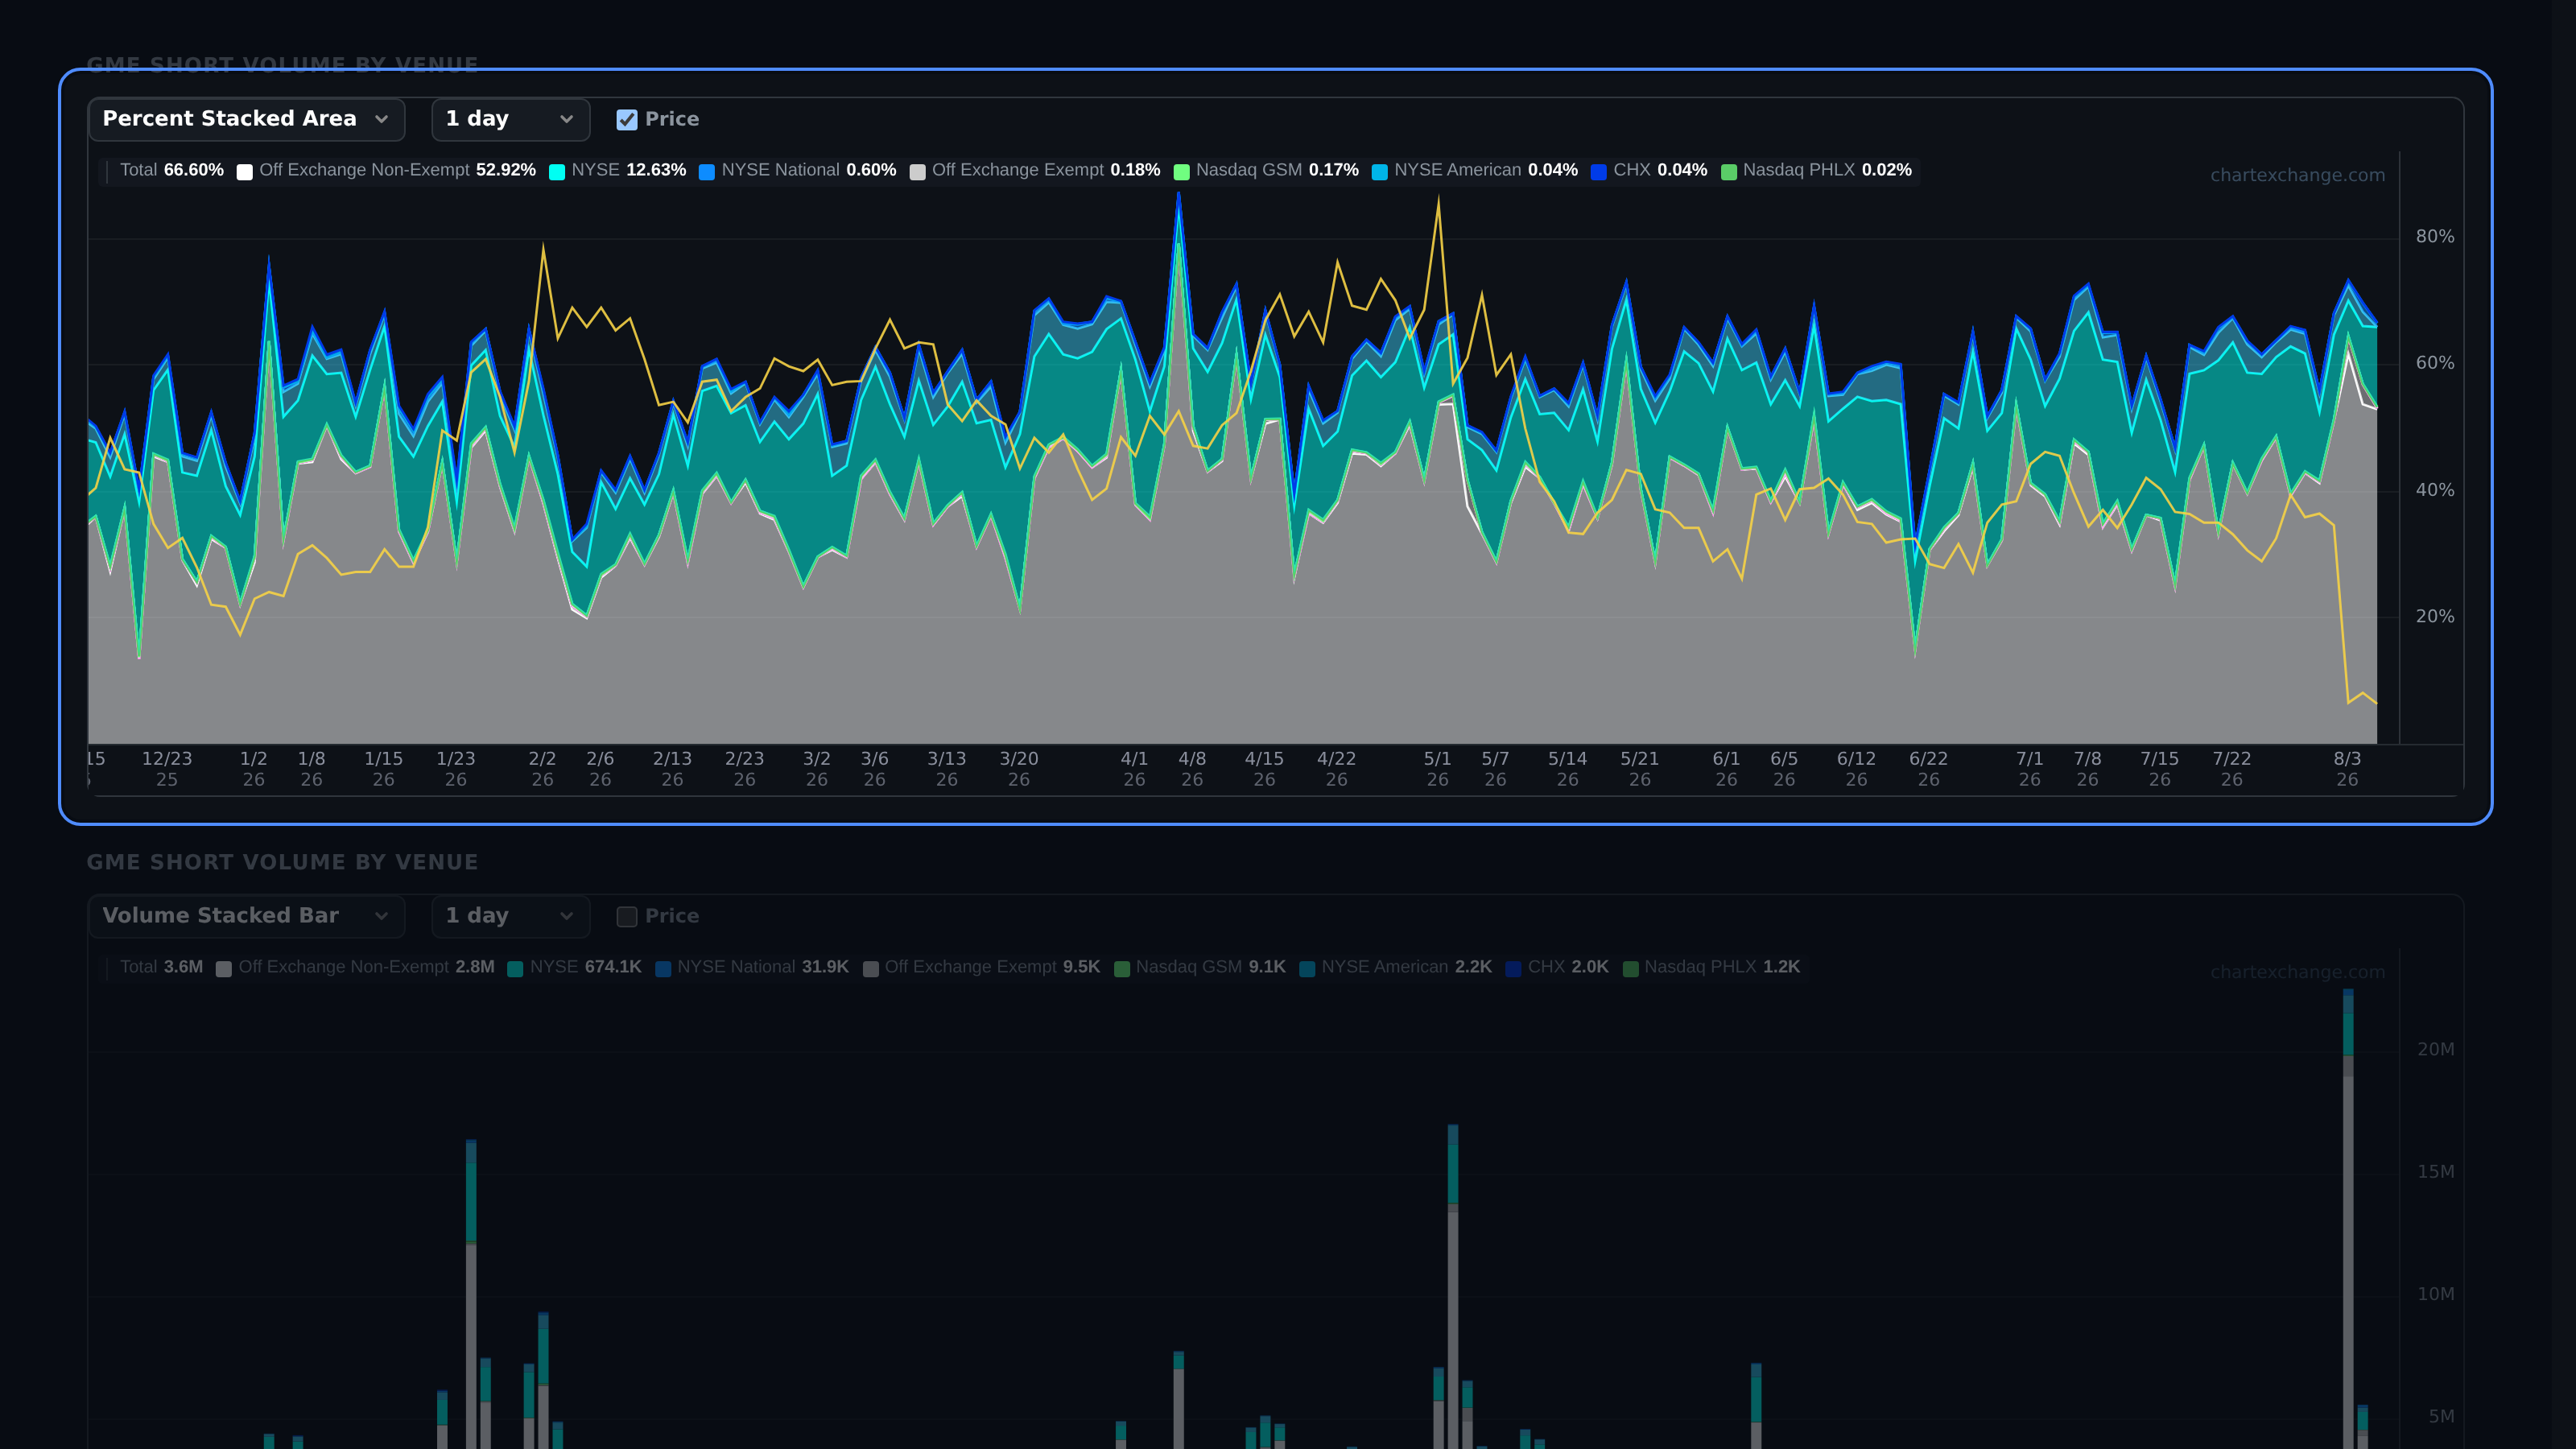2576x1449 pixels.
Task: Click the chartexchange.com link in top chart
Action: 2297,175
